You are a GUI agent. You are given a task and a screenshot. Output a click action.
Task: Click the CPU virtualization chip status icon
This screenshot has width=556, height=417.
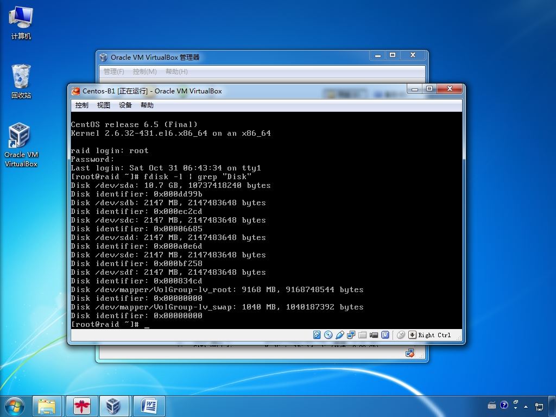[385, 334]
